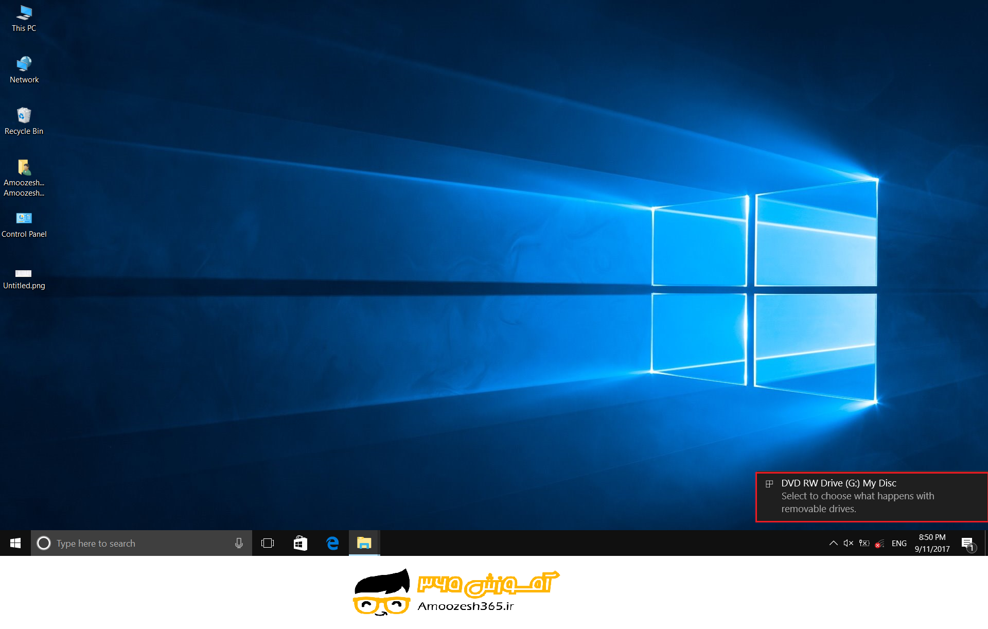Click 'Select to choose what happens with removable drives' text

858,502
